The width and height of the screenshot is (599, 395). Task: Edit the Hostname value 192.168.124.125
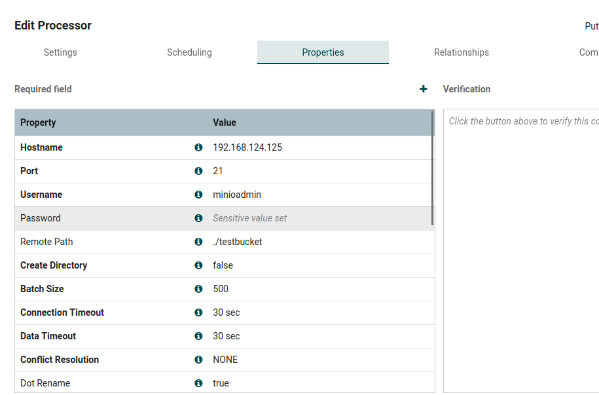click(247, 147)
